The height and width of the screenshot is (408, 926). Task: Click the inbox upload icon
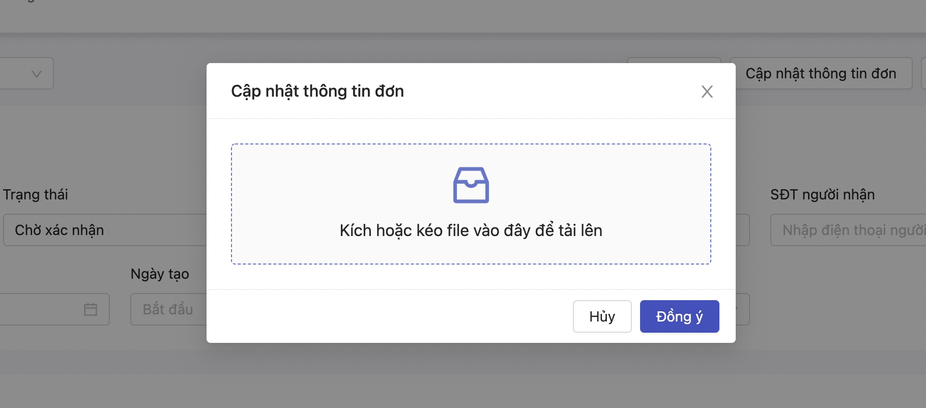coord(471,185)
